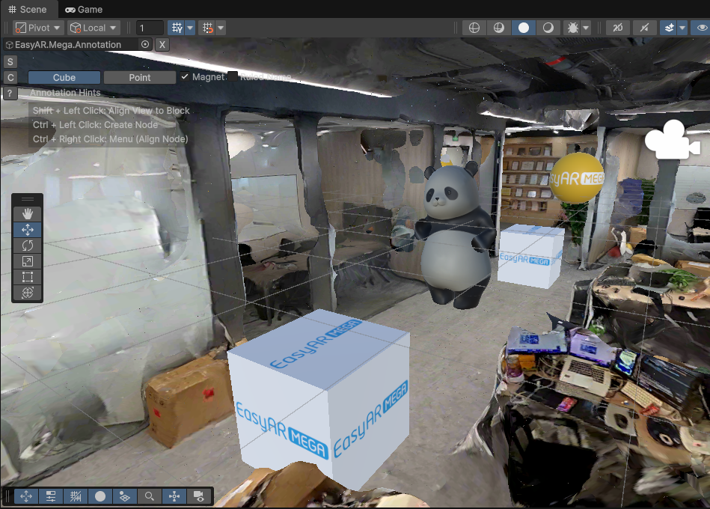This screenshot has height=509, width=710.
Task: Activate the View Hand tool
Action: pos(27,213)
